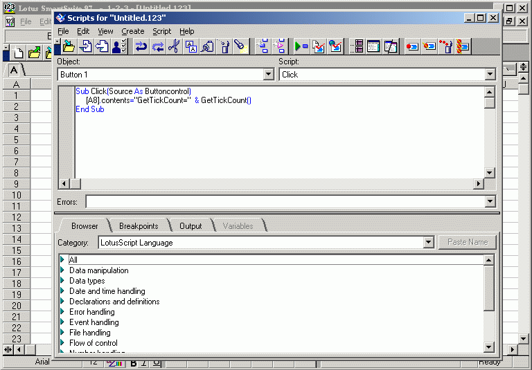Click the check script syntax icon

[x=318, y=47]
